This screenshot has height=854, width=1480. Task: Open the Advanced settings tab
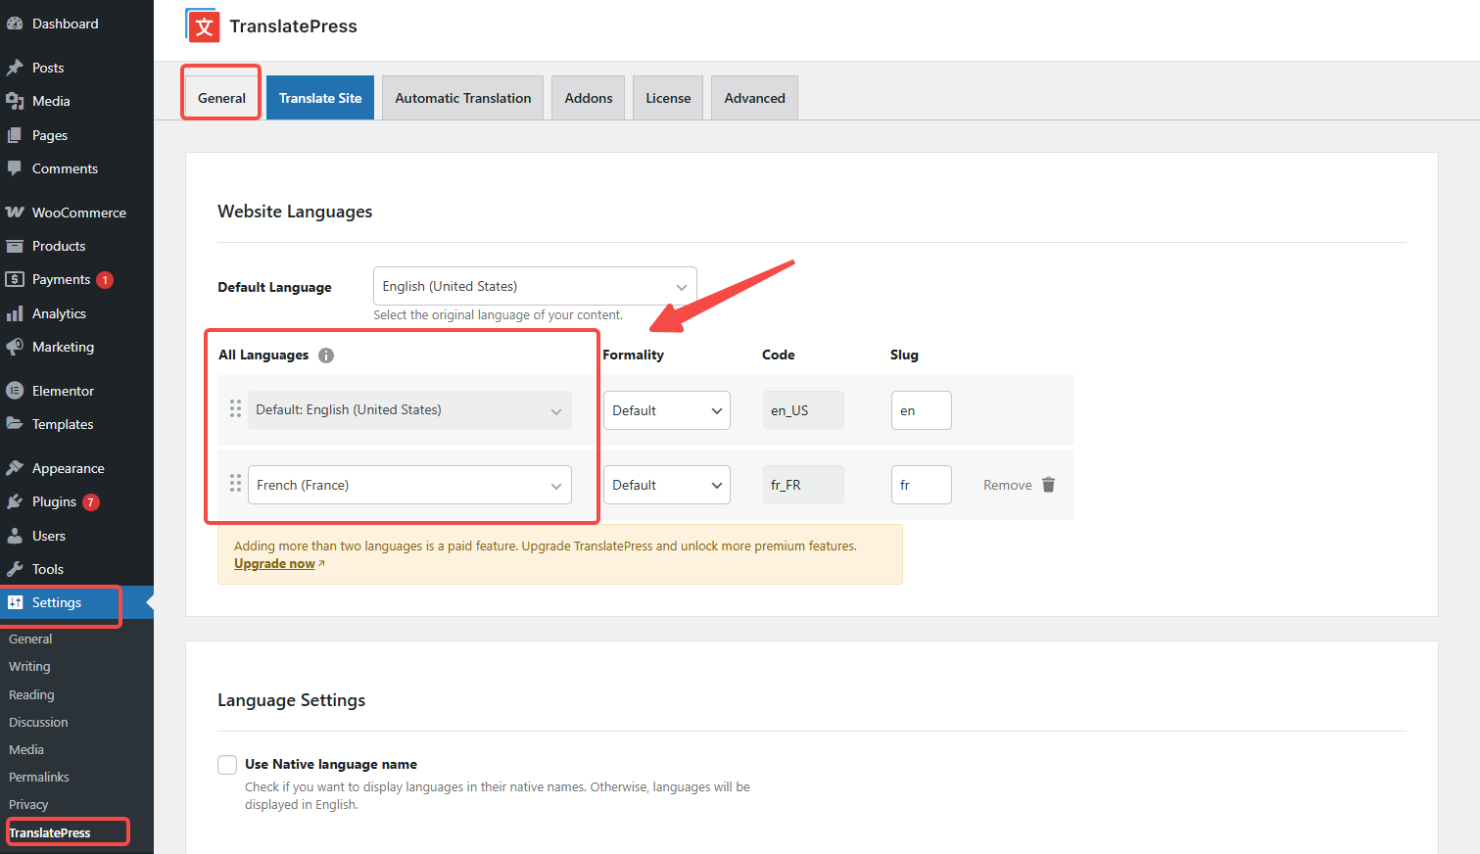[754, 97]
